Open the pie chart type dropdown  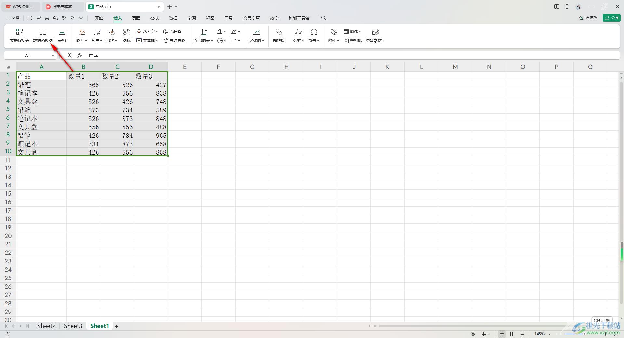pos(222,41)
